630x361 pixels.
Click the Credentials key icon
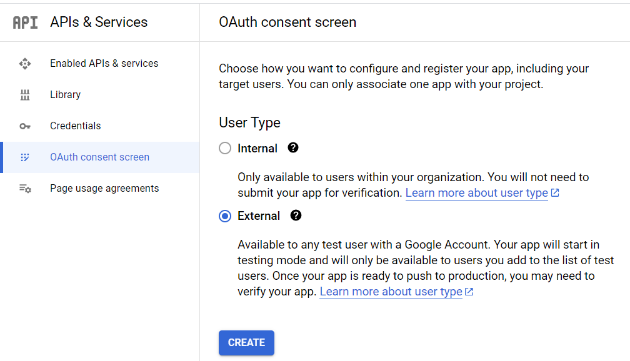pos(25,126)
